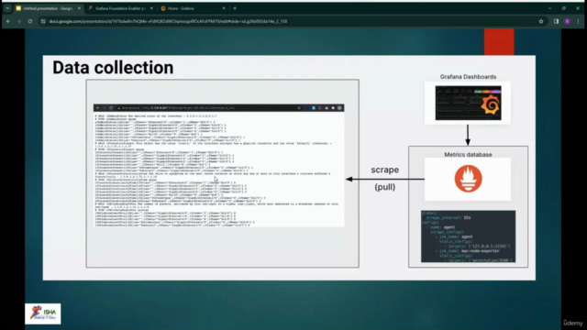Image resolution: width=587 pixels, height=330 pixels.
Task: Open a new browser tab
Action: tap(235, 8)
